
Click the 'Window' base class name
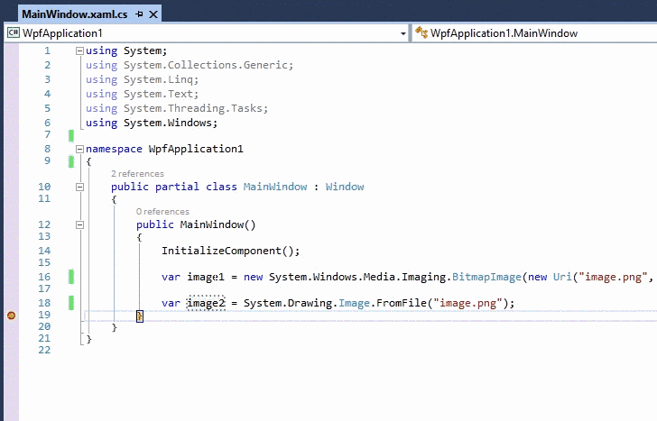pyautogui.click(x=345, y=187)
